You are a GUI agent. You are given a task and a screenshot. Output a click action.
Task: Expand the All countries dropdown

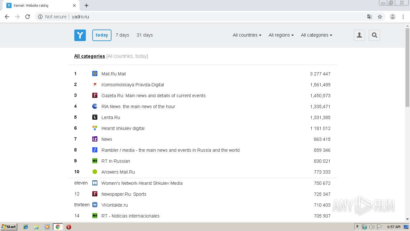[x=247, y=35]
